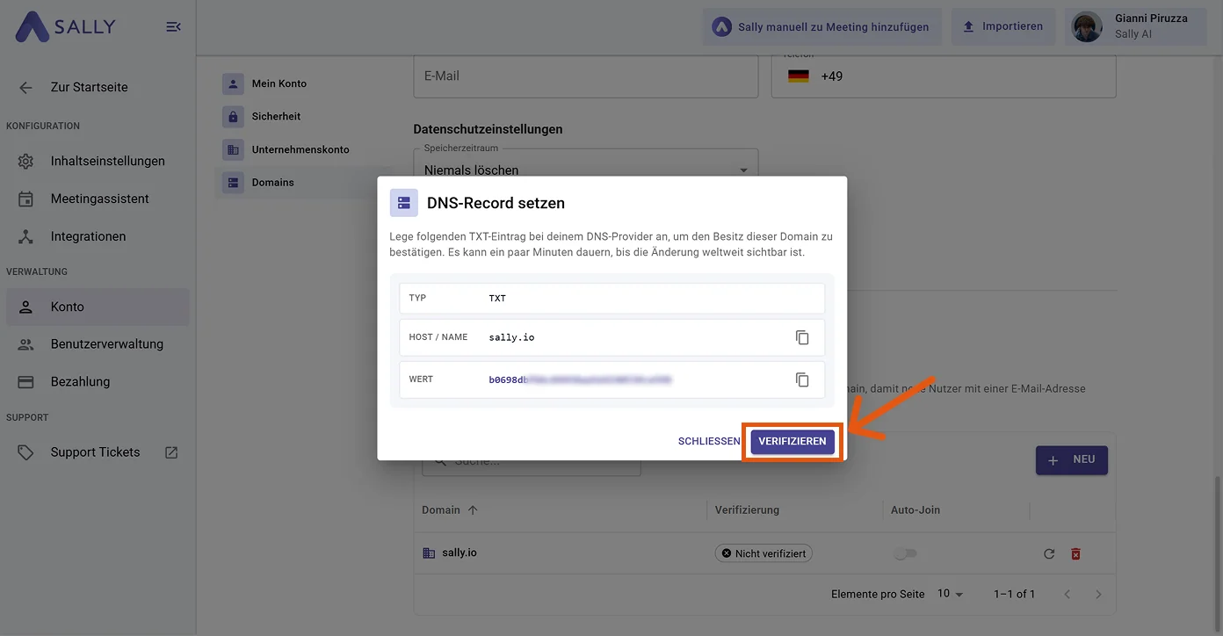This screenshot has width=1223, height=636.
Task: Select Konto in sidebar
Action: [98, 307]
